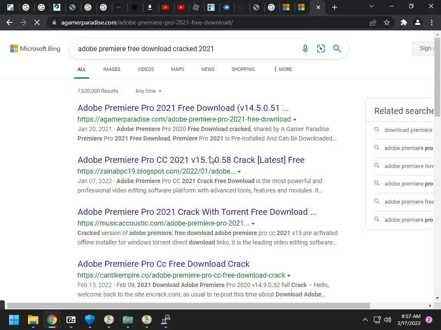
Task: Select the ALL search tab
Action: [x=81, y=69]
